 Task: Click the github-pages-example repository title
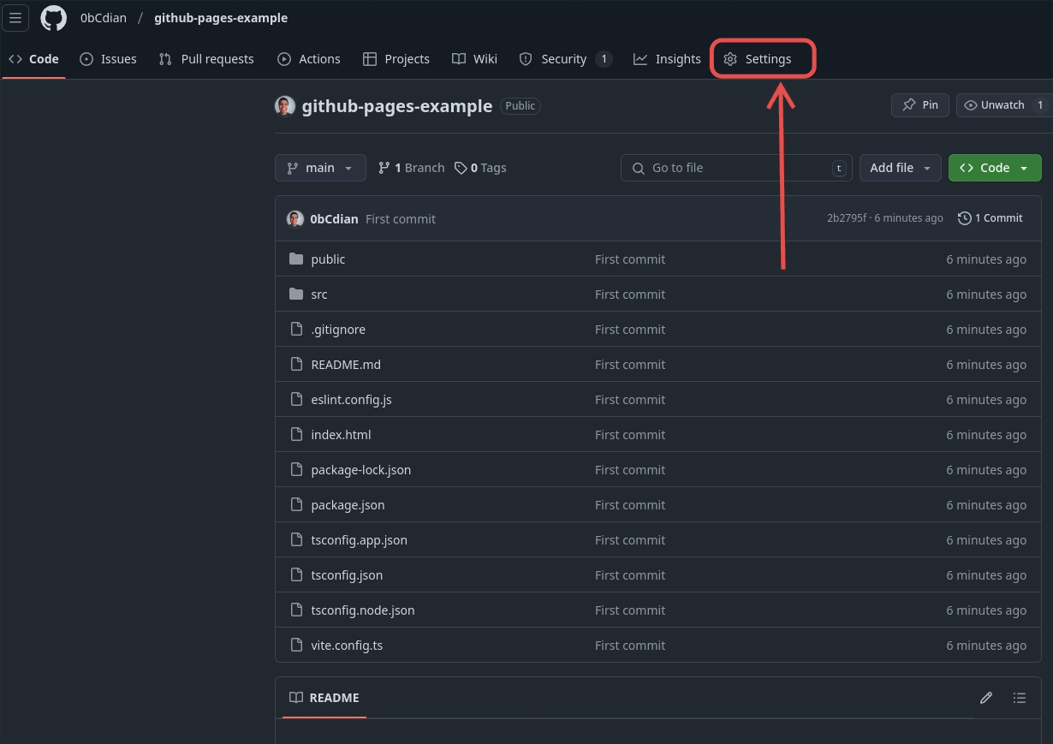(397, 106)
